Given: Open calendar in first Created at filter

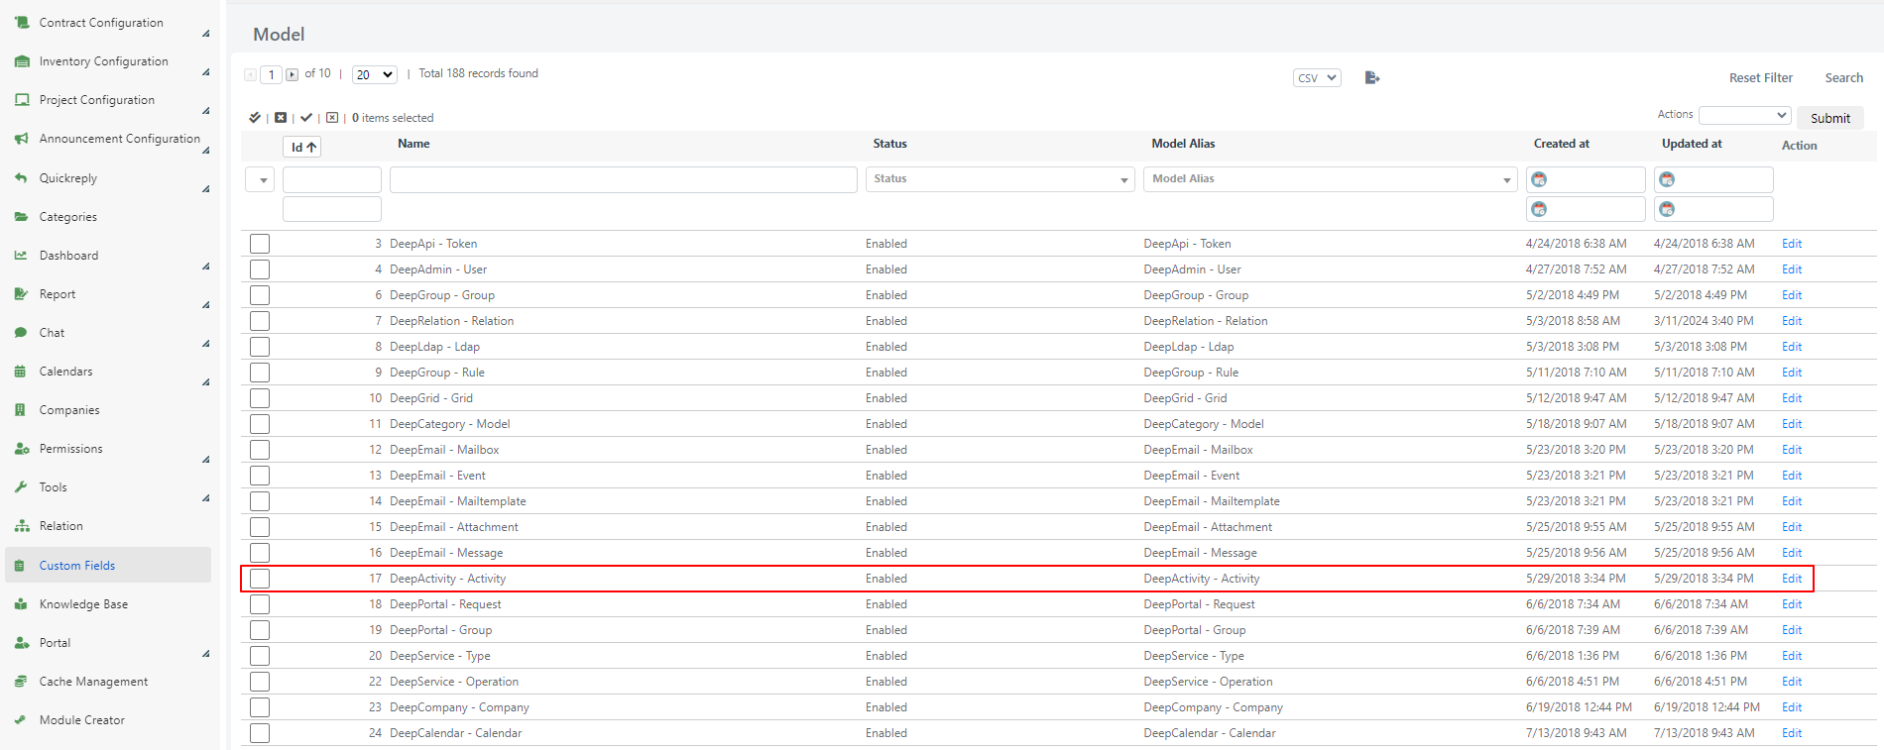Looking at the screenshot, I should coord(1539,179).
